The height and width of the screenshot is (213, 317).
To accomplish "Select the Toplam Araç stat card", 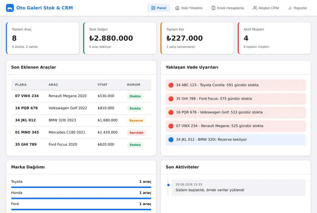I will (43, 38).
